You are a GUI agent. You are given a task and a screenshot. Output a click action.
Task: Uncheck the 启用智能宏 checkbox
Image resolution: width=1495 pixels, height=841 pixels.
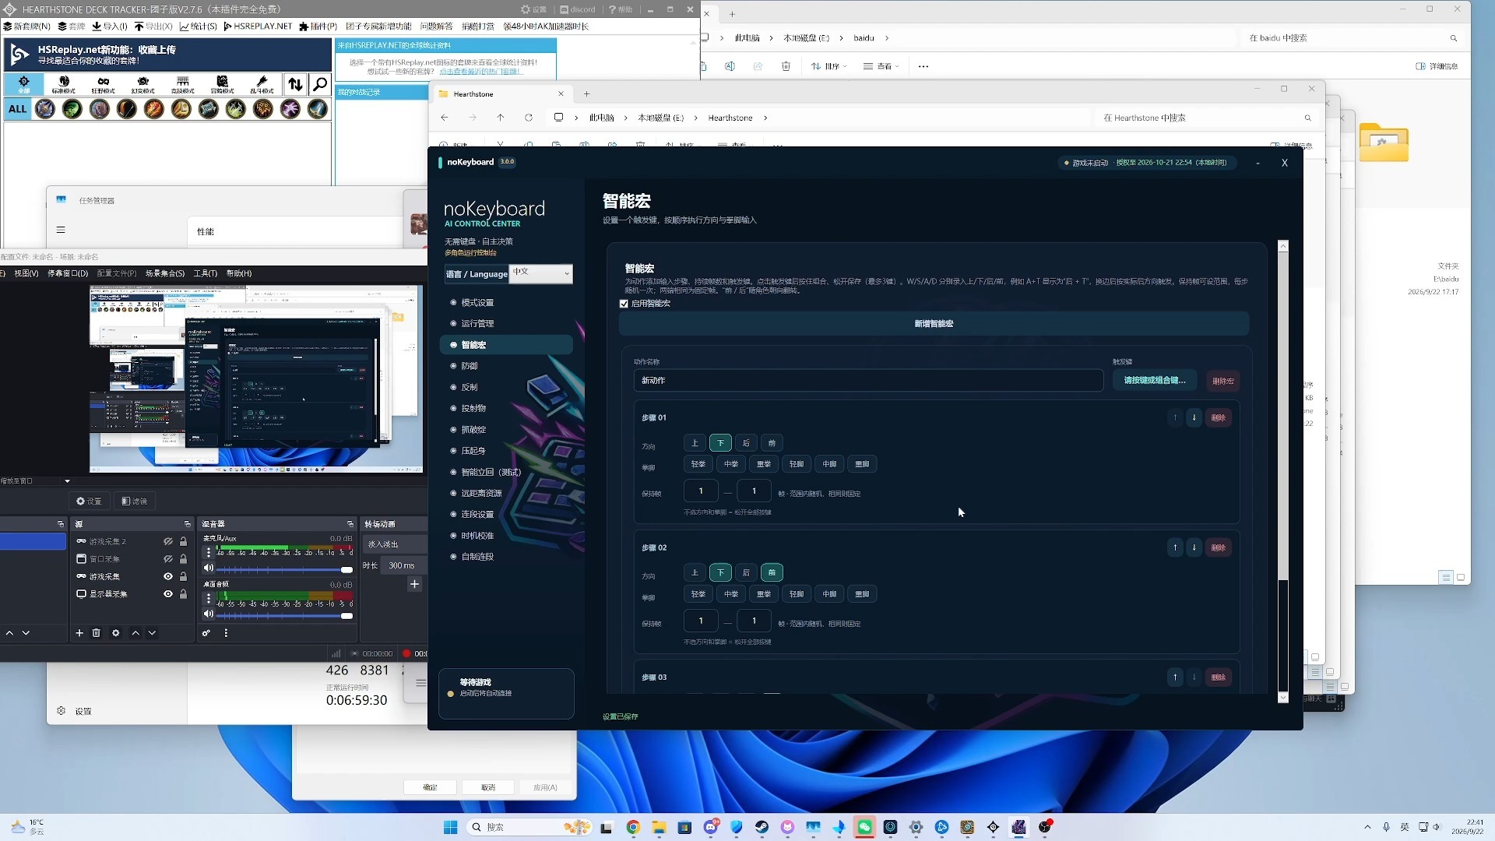pos(624,304)
